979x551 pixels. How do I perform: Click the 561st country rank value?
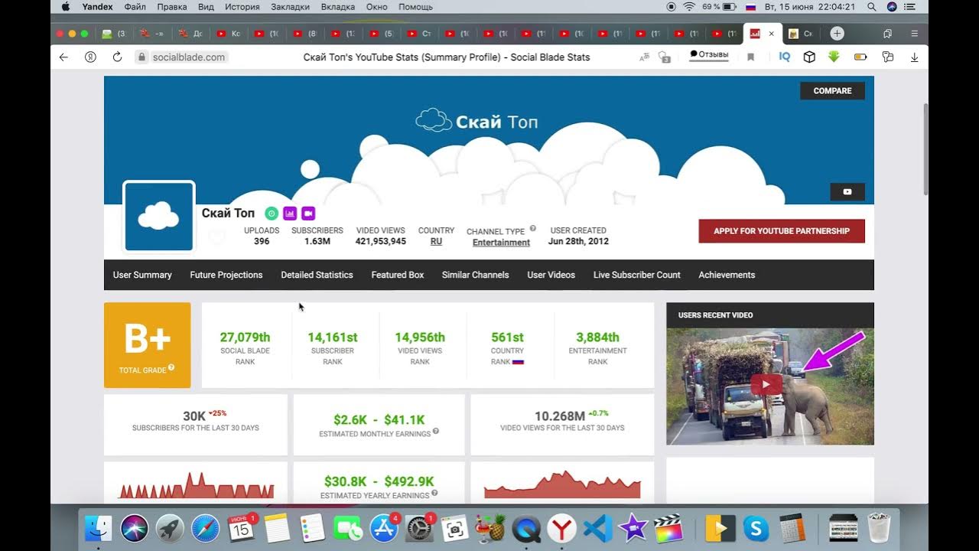507,337
